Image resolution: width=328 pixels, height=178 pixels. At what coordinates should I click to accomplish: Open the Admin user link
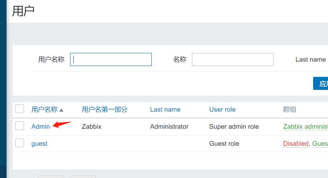41,127
